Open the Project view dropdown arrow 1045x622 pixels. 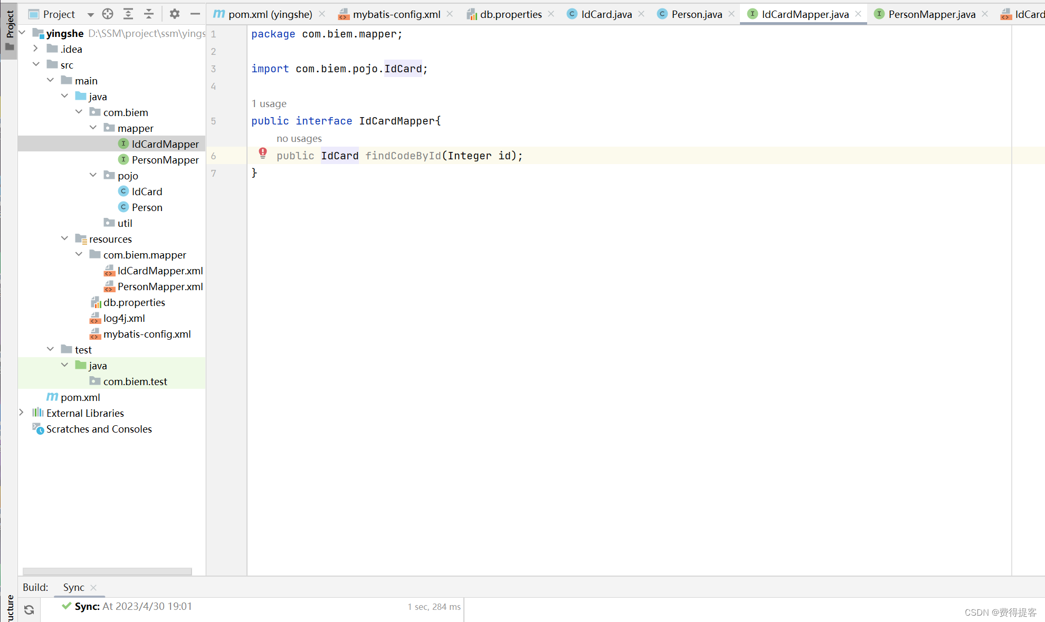click(90, 14)
